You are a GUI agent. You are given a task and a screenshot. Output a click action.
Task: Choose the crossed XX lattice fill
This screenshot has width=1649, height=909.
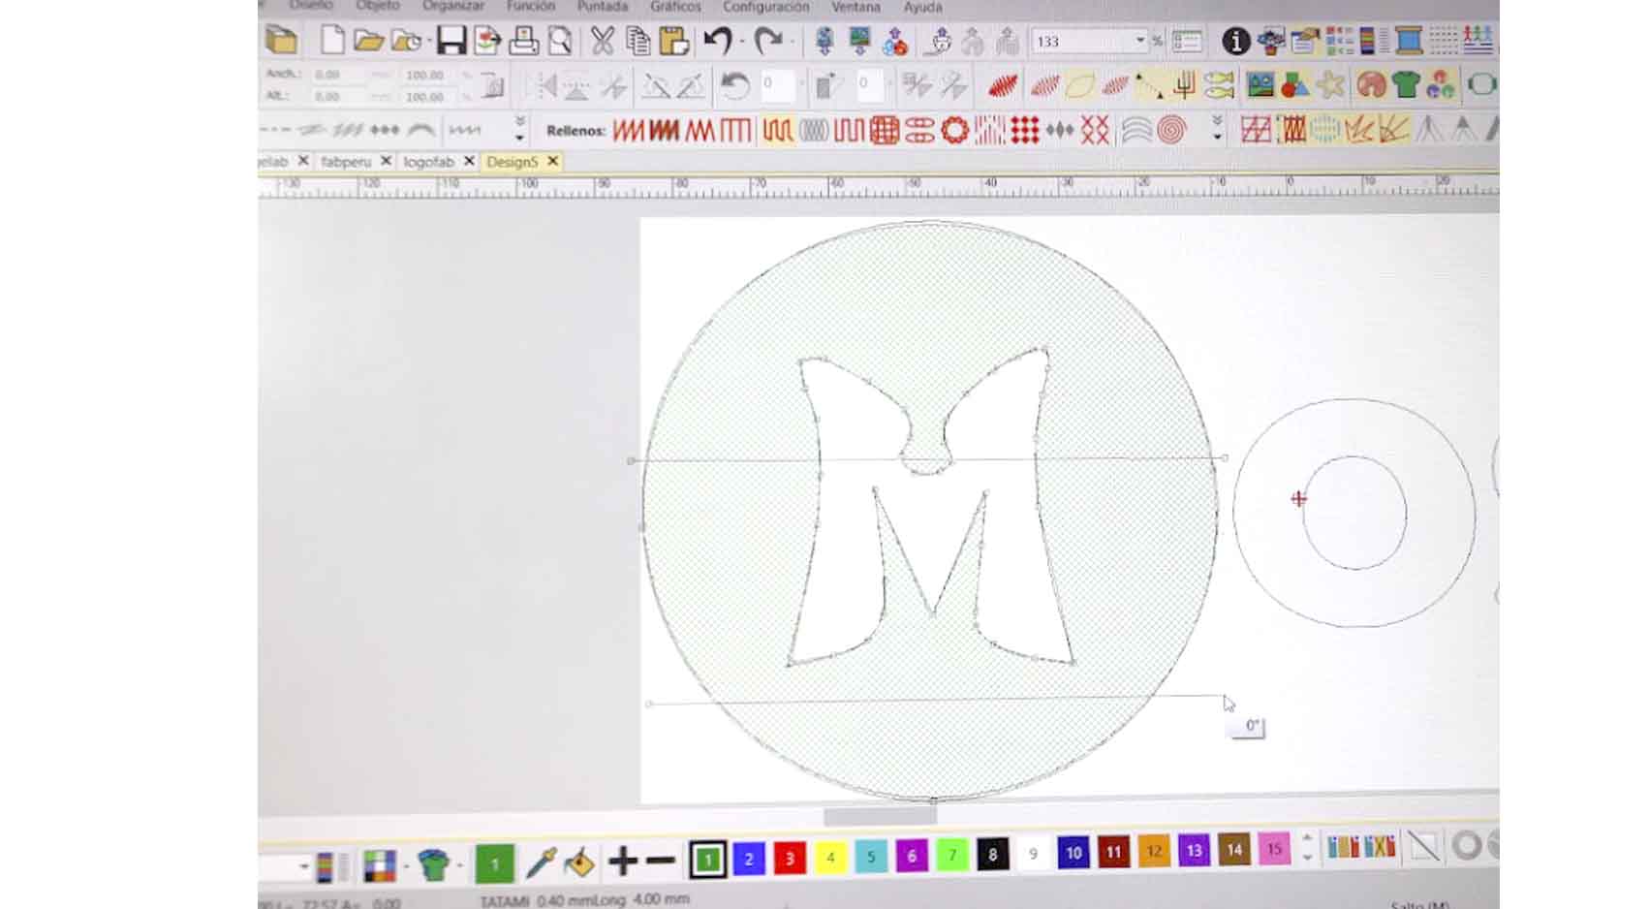click(x=1095, y=130)
